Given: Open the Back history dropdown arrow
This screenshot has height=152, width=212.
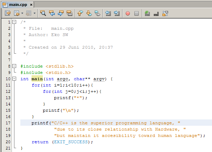Looking at the screenshot, I should (22, 13).
